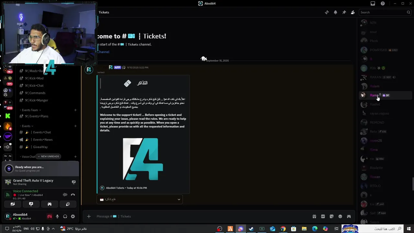Jump to NEW UNREADS
The image size is (414, 233).
(48, 157)
